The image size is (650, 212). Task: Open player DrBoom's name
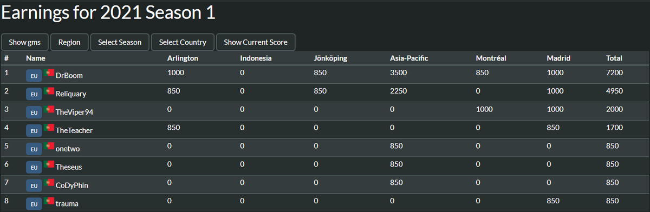pos(69,76)
